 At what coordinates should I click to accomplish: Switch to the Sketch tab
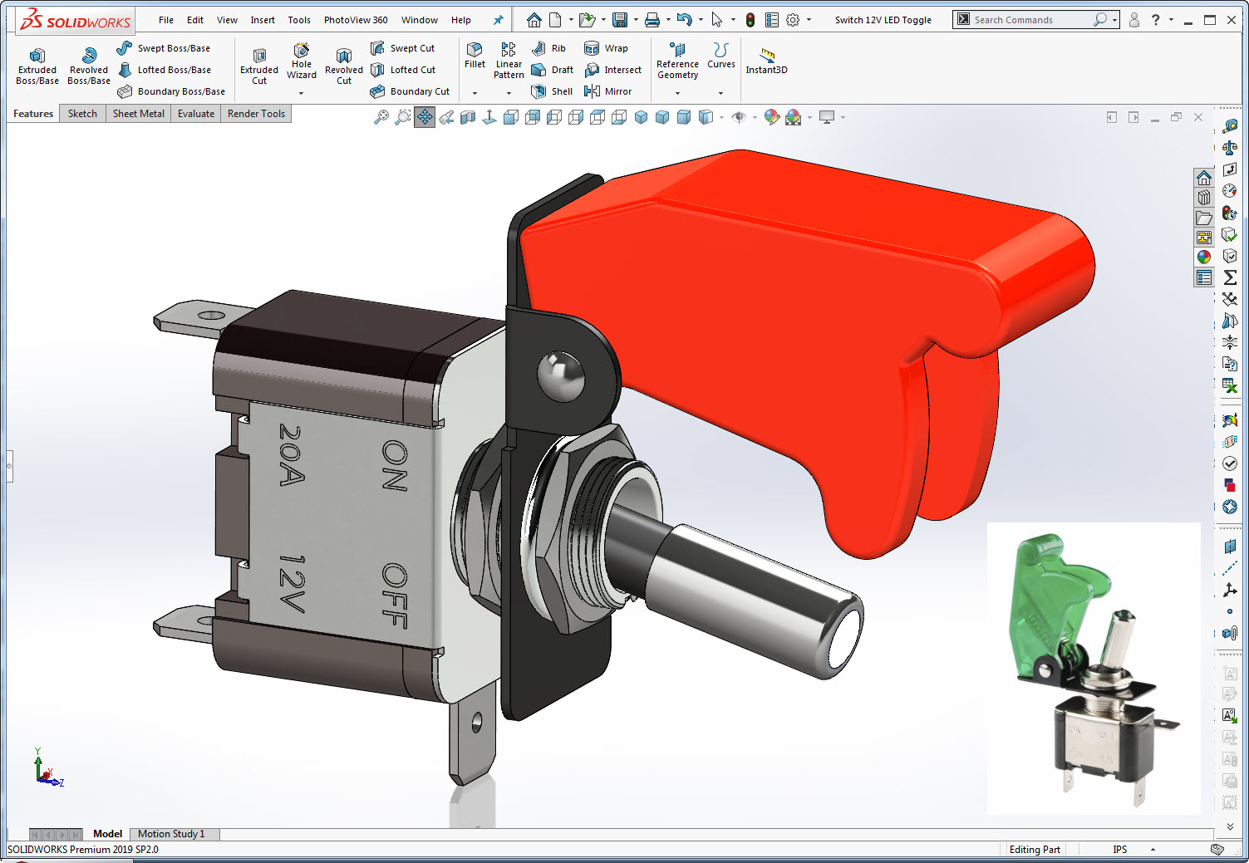(x=82, y=114)
